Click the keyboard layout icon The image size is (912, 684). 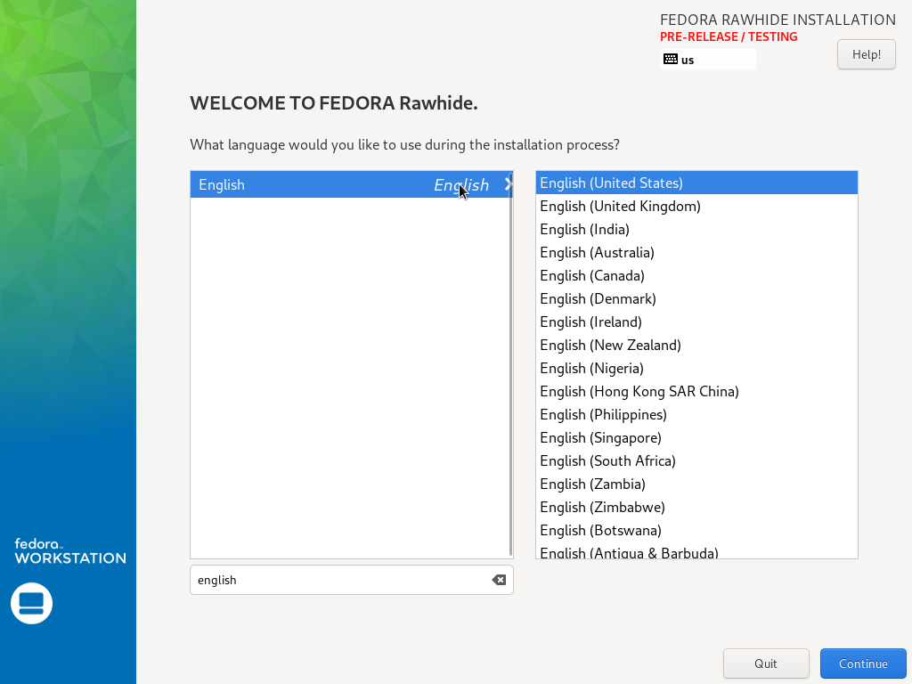pyautogui.click(x=670, y=60)
